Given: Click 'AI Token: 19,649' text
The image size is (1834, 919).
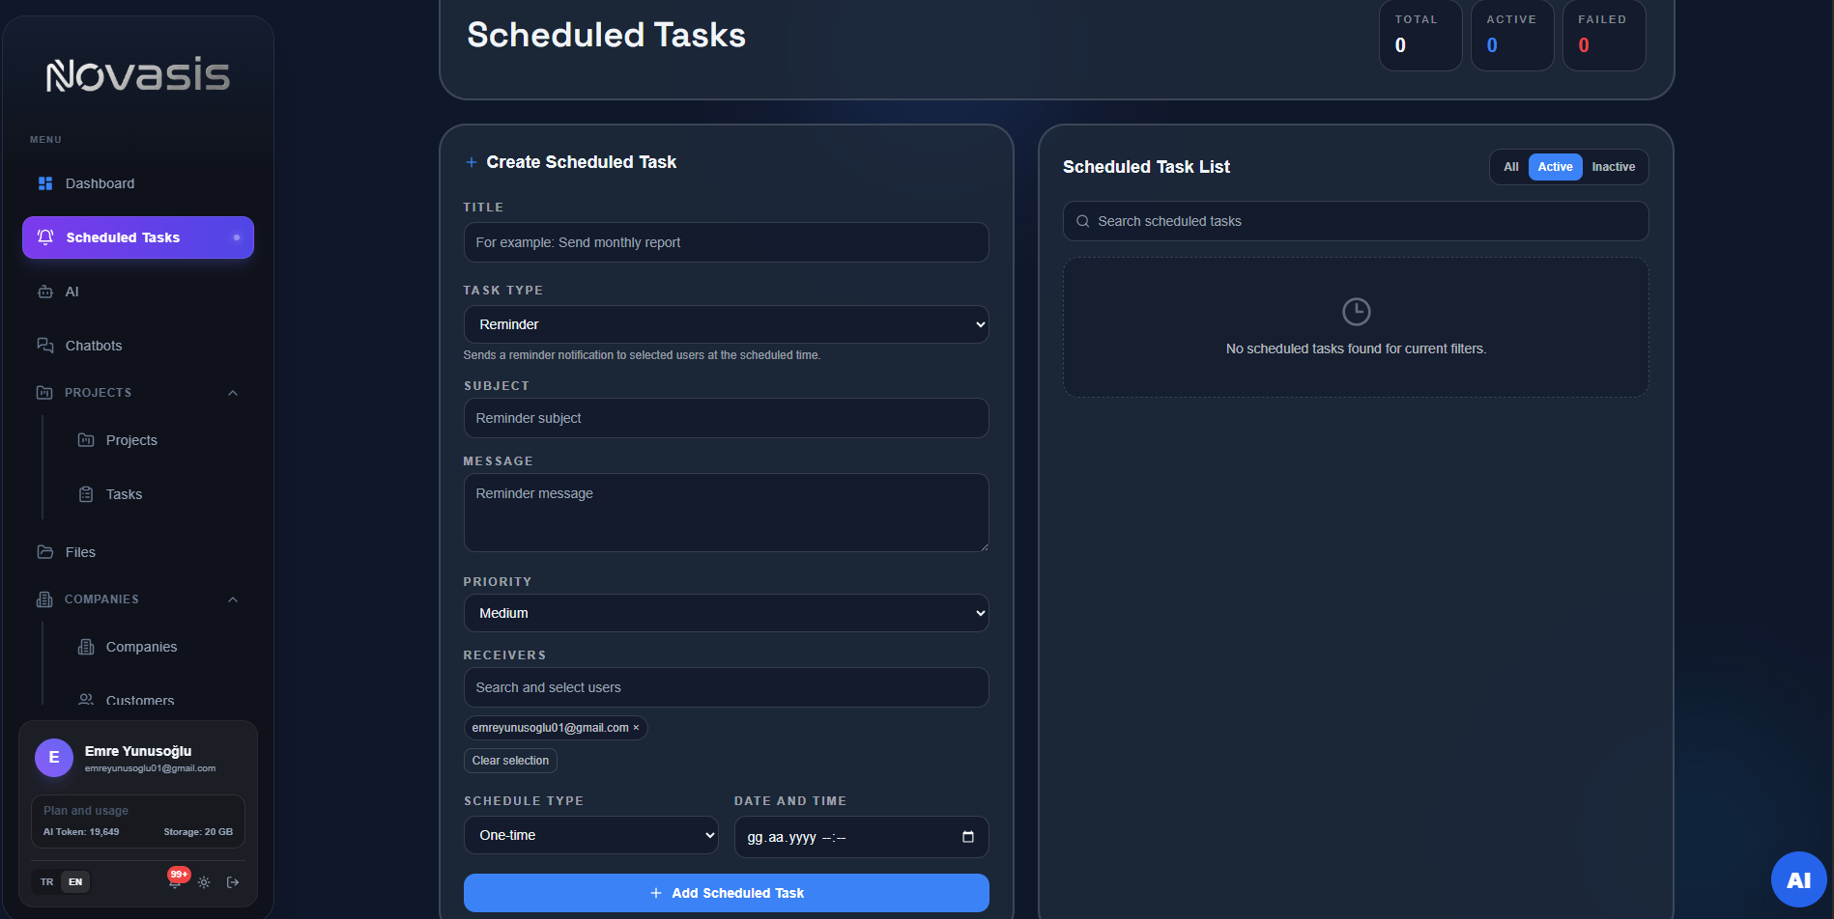Looking at the screenshot, I should tap(81, 832).
